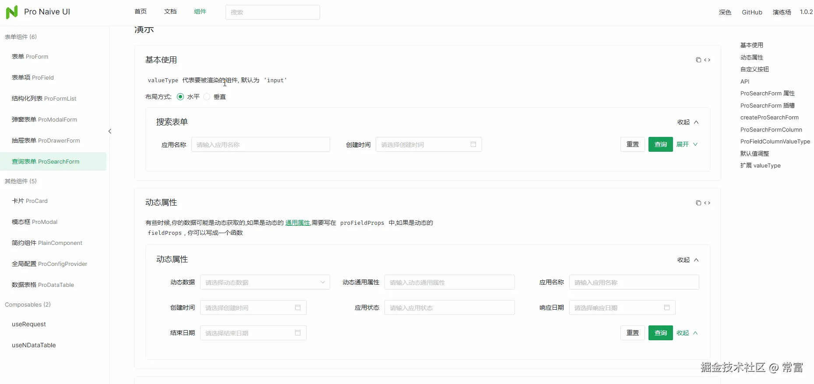Follow the 通用属性 hyperlink
The width and height of the screenshot is (814, 384).
pos(298,223)
